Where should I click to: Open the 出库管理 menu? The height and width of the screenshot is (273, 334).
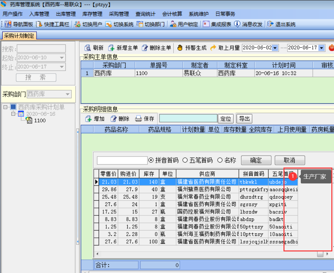(x=66, y=14)
